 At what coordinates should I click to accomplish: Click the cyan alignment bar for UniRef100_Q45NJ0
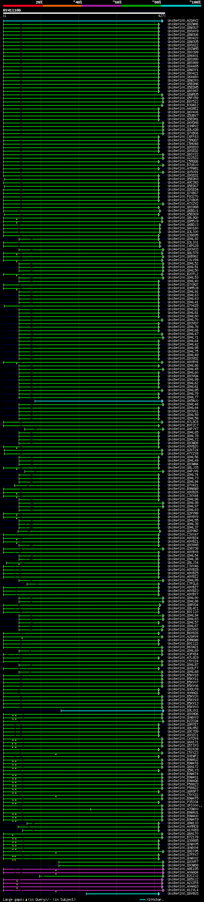pyautogui.click(x=99, y=401)
